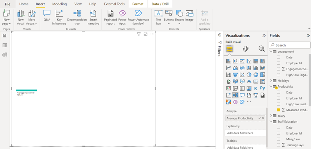The width and height of the screenshot is (311, 149).
Task: Select the card visualization showing 123
Action: 256,81
